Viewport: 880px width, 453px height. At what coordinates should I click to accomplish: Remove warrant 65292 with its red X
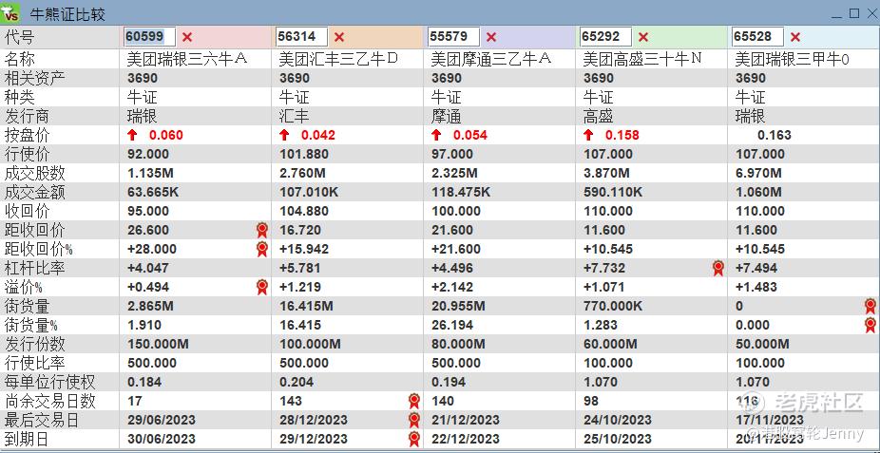pyautogui.click(x=643, y=37)
